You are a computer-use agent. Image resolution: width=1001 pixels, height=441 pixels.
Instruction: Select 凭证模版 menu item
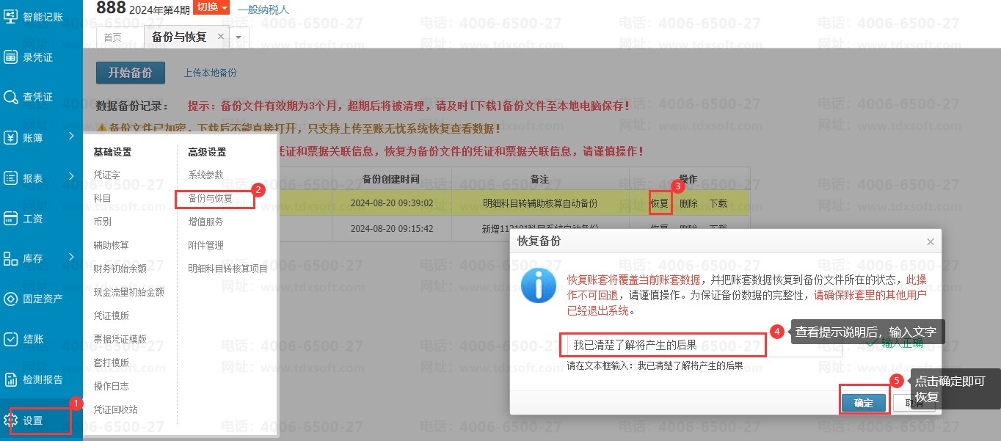click(x=111, y=316)
